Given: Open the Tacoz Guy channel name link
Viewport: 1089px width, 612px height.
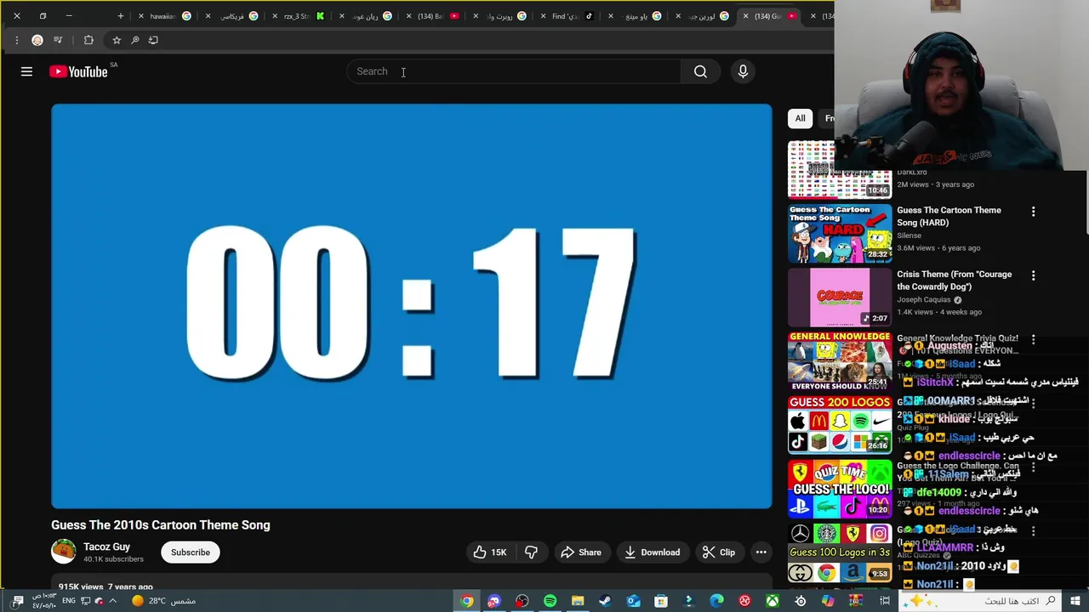Looking at the screenshot, I should coord(106,547).
